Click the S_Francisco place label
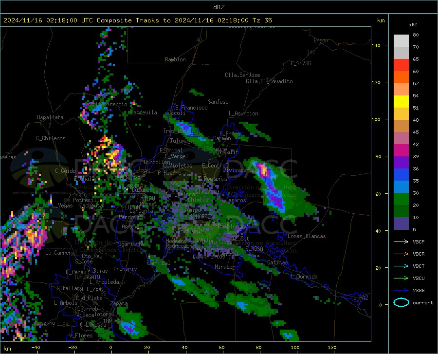 (x=192, y=108)
